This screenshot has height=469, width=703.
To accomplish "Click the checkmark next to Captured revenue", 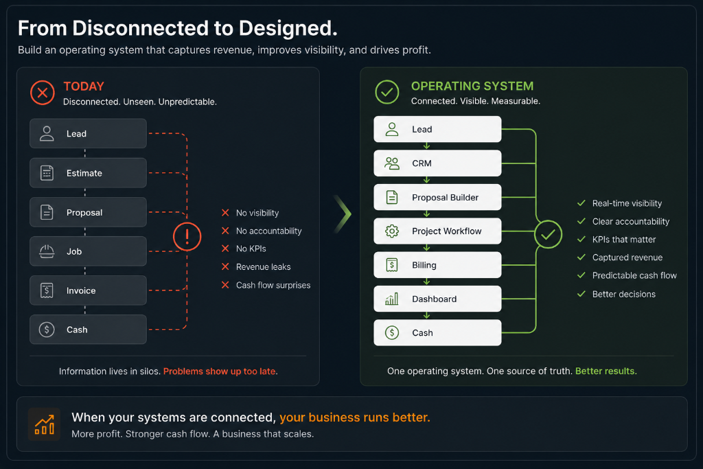I will pyautogui.click(x=581, y=257).
